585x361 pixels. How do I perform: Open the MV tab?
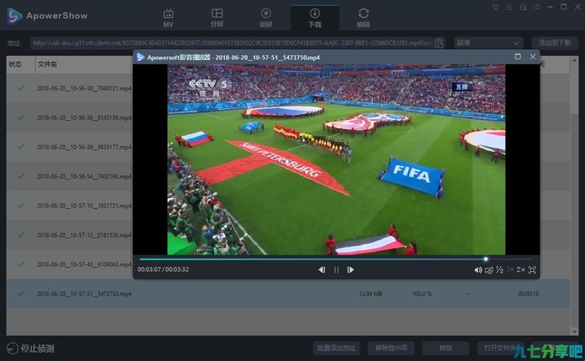tap(168, 18)
